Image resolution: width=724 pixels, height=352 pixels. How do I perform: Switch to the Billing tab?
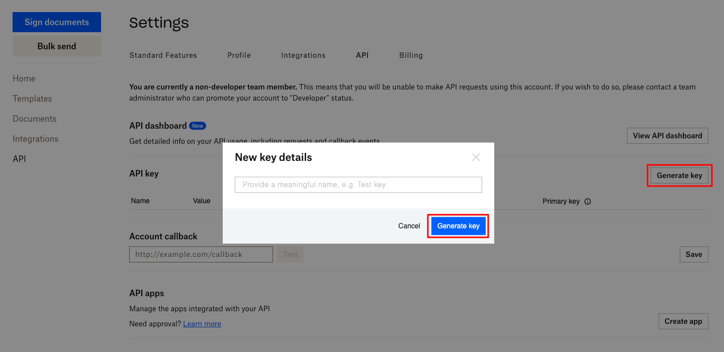tap(411, 55)
